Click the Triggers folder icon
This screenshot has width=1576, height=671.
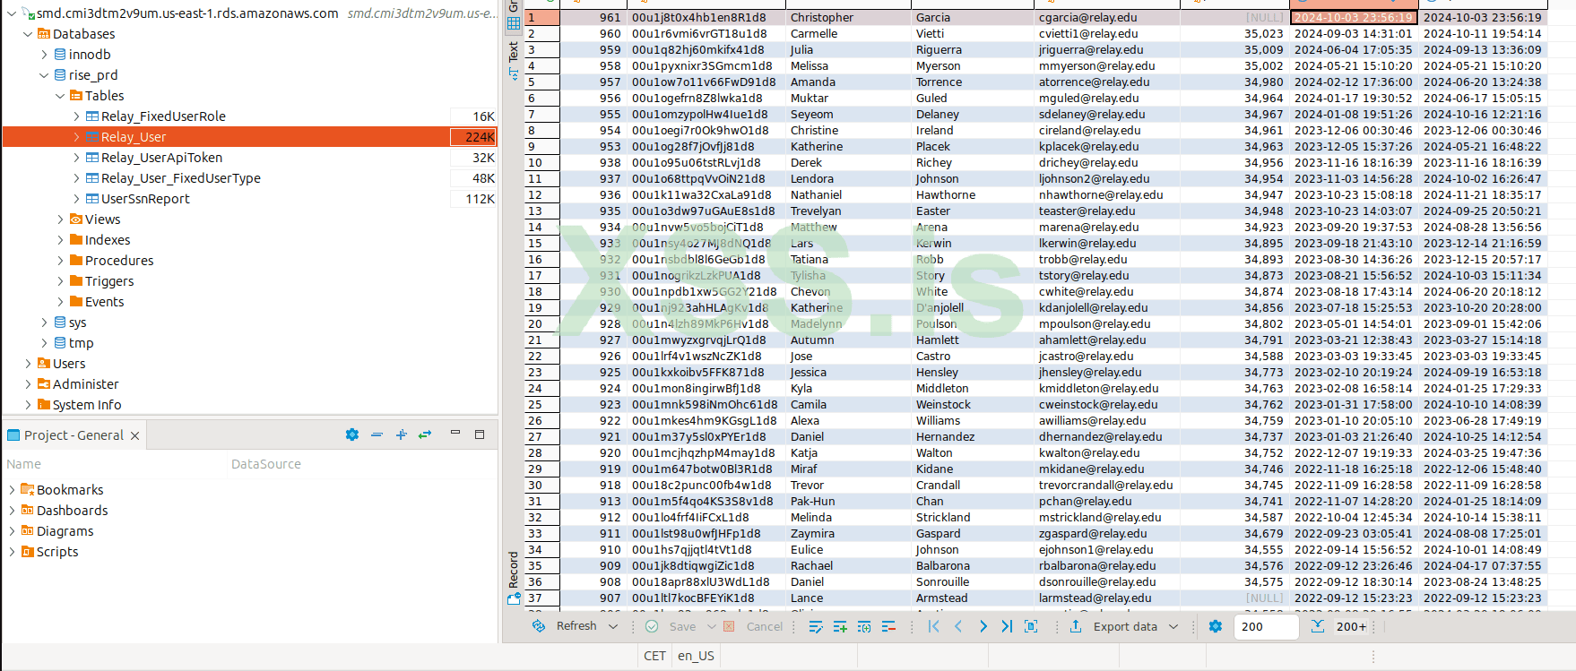76,281
